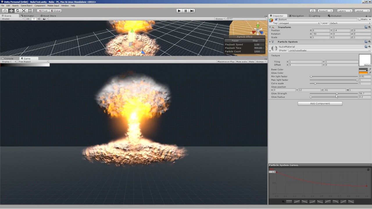
Task: Click the Step forward button
Action: pos(192,11)
